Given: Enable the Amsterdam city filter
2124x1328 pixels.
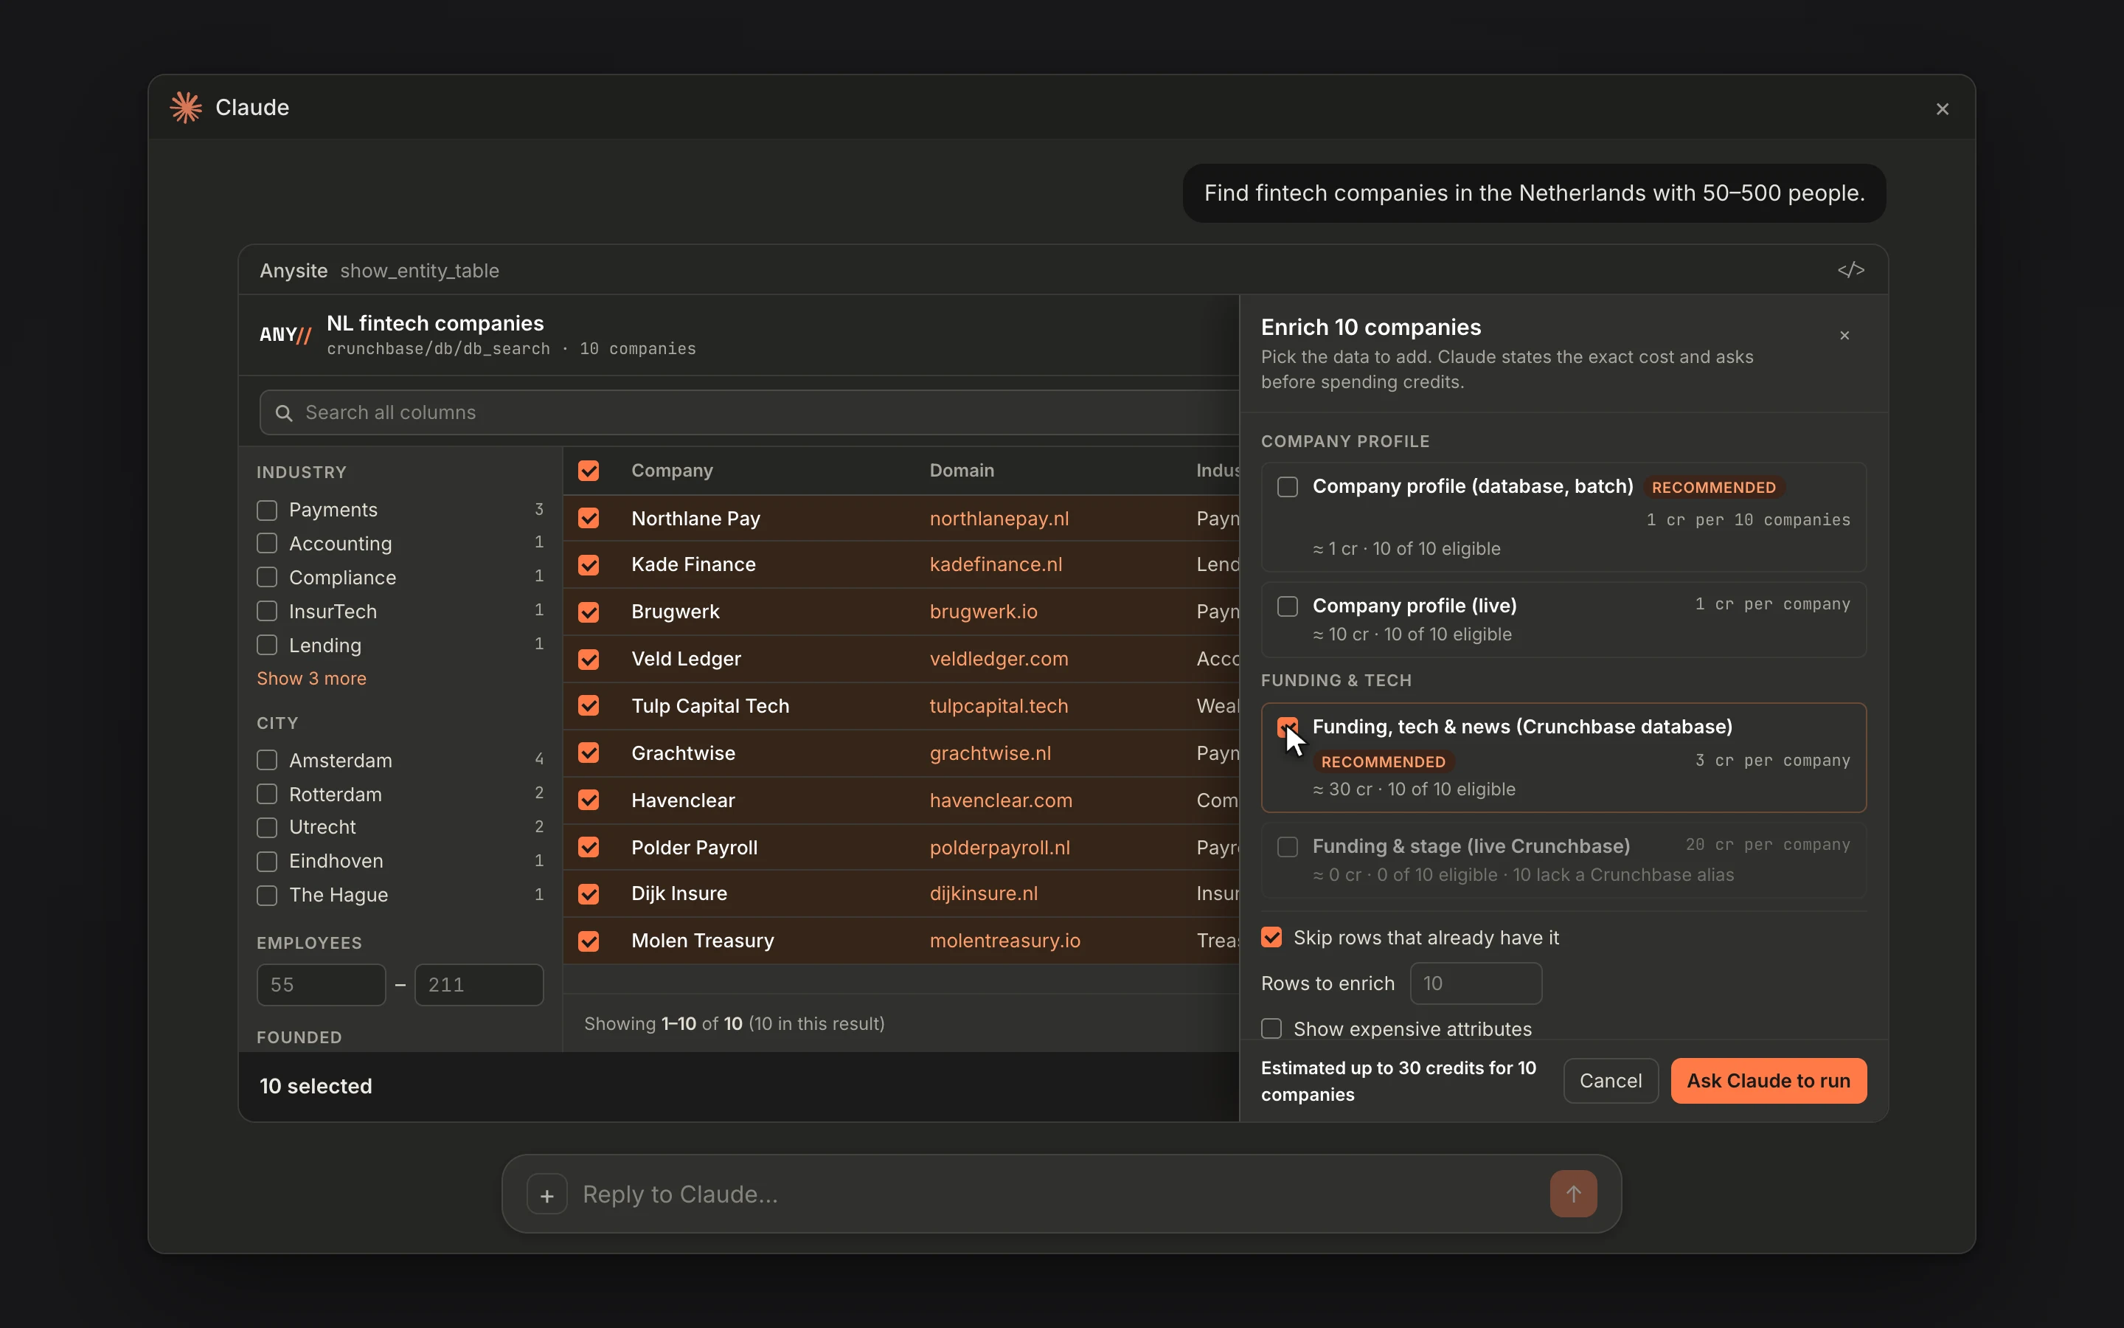Looking at the screenshot, I should point(267,761).
